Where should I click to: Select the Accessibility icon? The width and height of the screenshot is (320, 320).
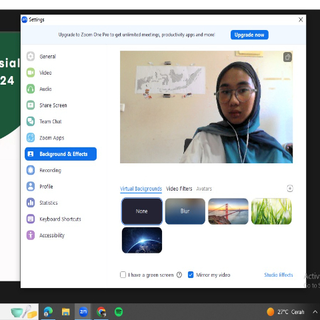pyautogui.click(x=31, y=235)
